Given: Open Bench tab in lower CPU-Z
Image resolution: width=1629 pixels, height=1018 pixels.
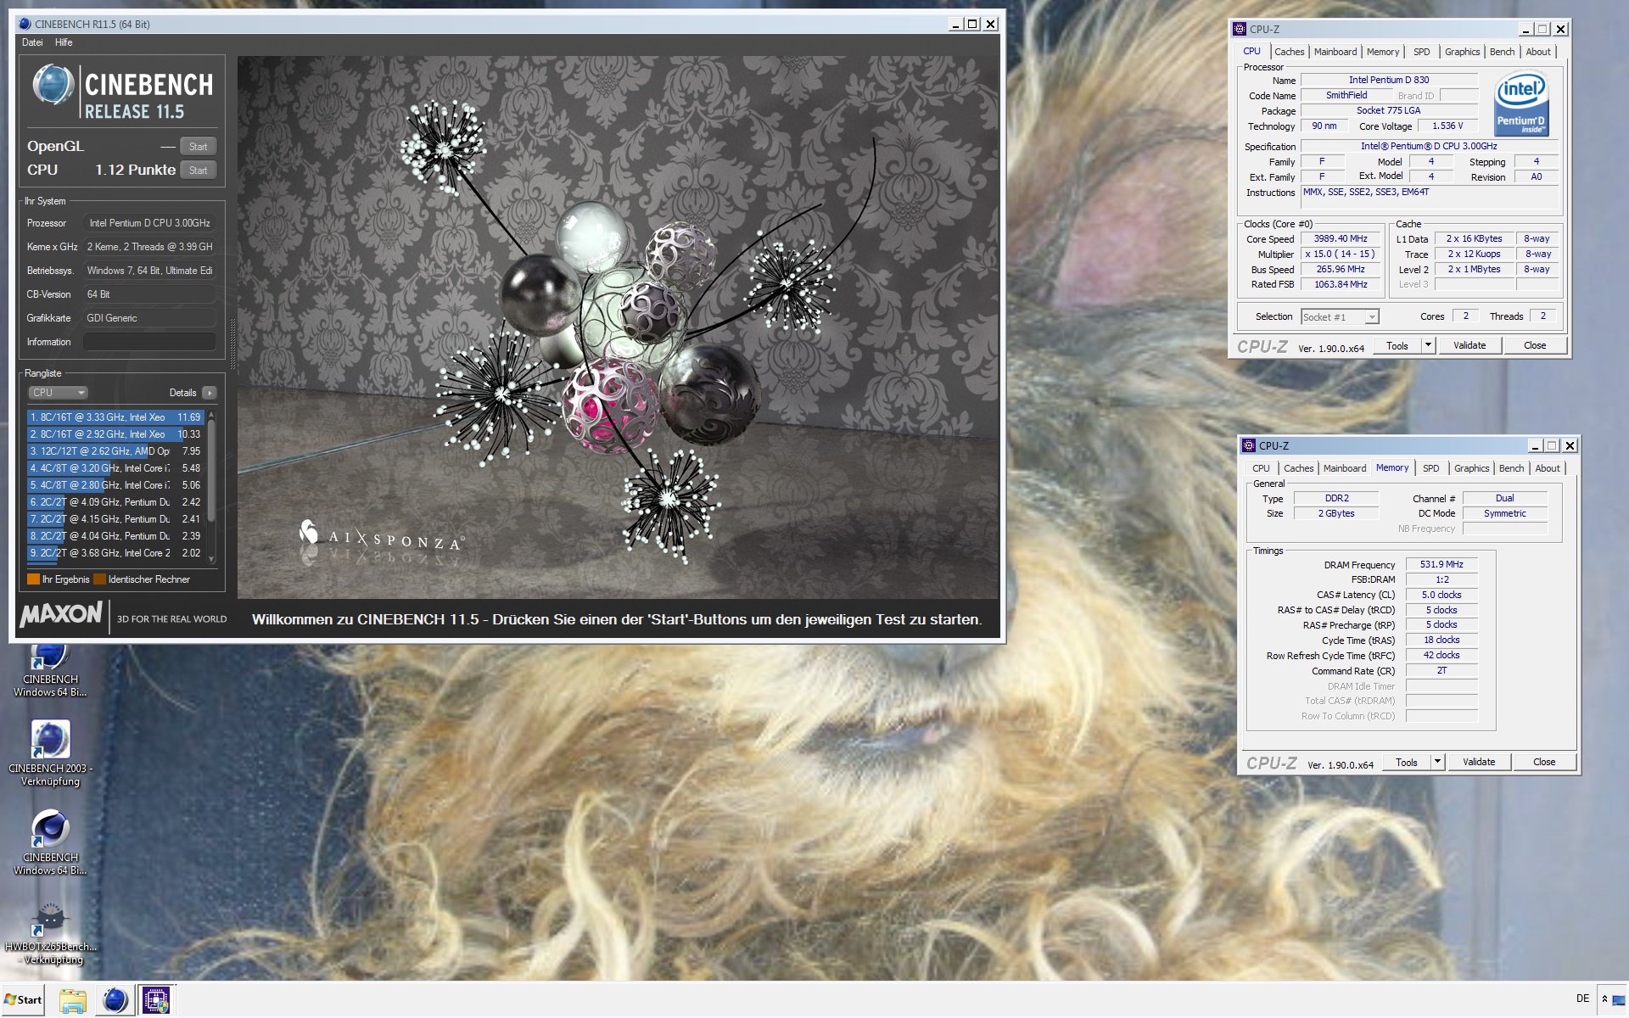Looking at the screenshot, I should [1511, 468].
